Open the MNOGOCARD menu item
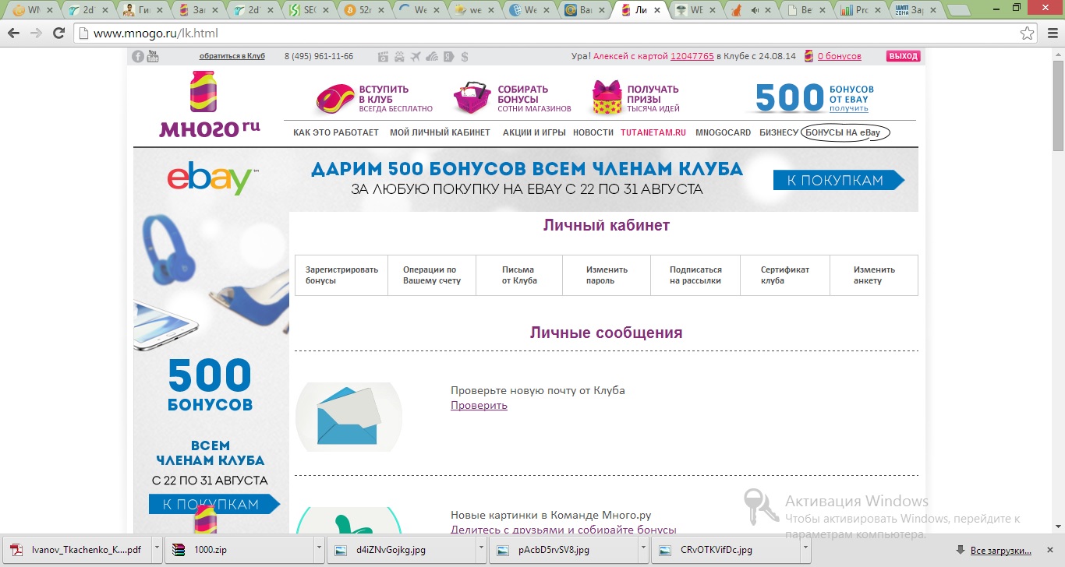1065x567 pixels. pyautogui.click(x=724, y=132)
